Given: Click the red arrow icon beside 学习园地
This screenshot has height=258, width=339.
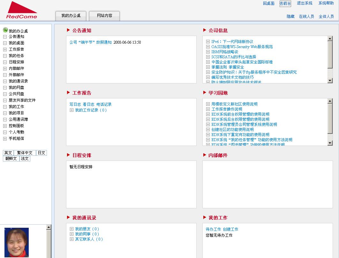Looking at the screenshot, I should point(205,93).
